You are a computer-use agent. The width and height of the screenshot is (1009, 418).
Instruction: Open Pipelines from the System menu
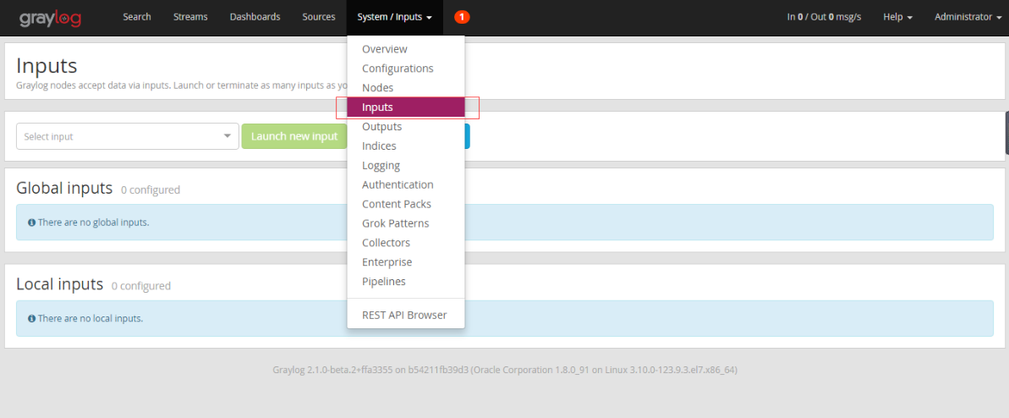[406, 282]
